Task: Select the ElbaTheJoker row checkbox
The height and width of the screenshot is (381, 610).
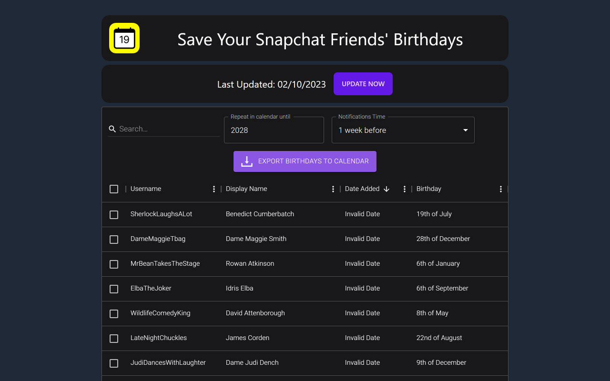Action: coord(114,289)
